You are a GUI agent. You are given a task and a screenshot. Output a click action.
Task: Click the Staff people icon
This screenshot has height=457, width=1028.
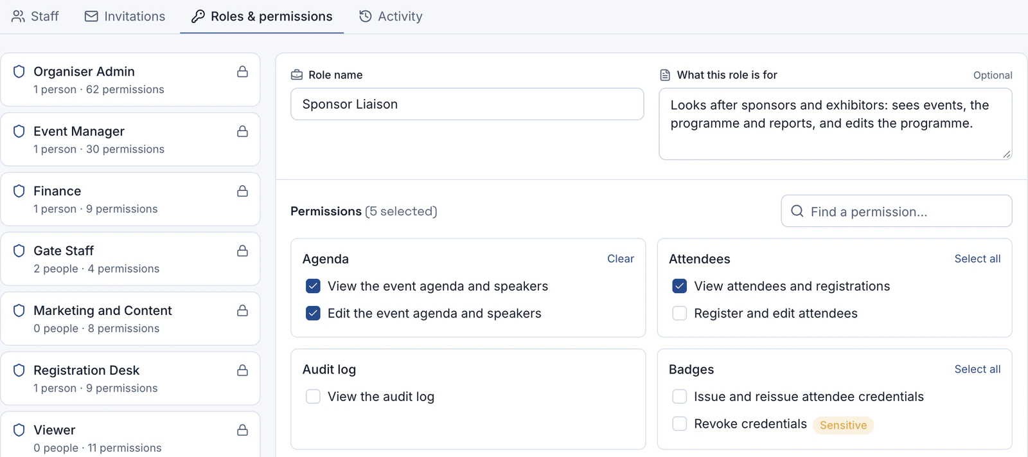pos(18,16)
